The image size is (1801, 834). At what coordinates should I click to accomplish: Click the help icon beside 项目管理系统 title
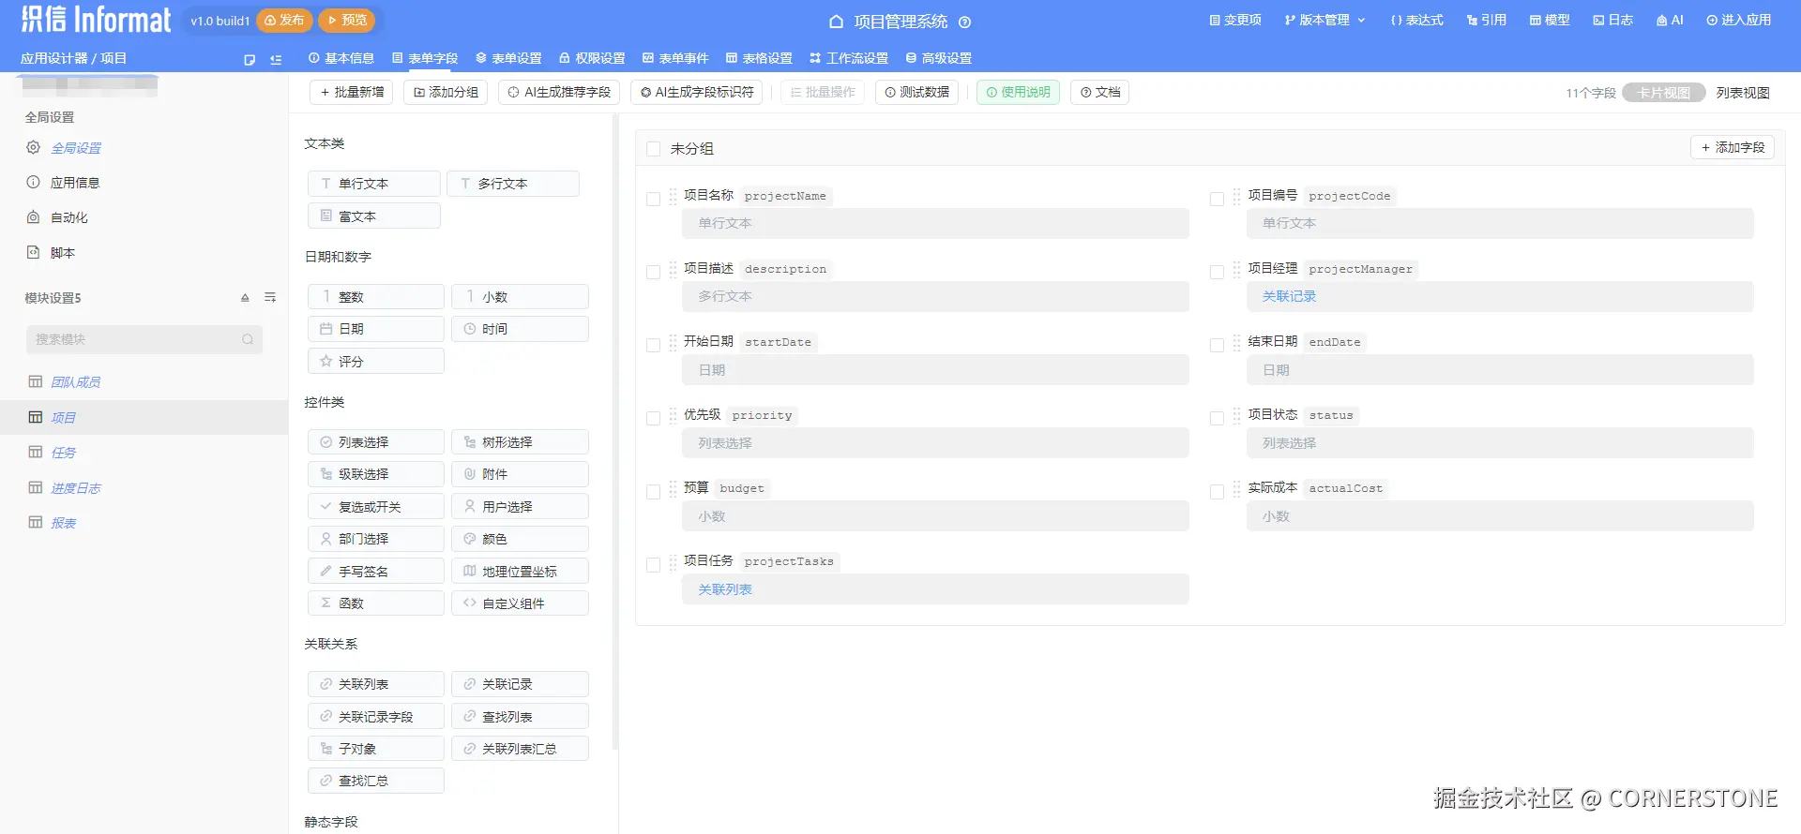(x=964, y=22)
